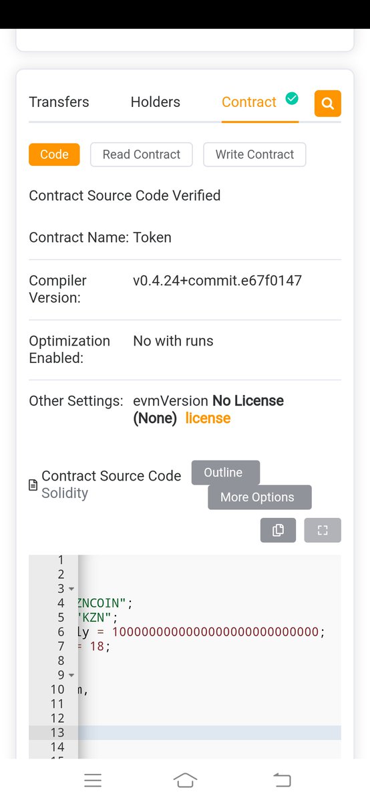This screenshot has height=802, width=370.
Task: Click the 'evmVersion No License (None)' setting text
Action: click(x=208, y=410)
